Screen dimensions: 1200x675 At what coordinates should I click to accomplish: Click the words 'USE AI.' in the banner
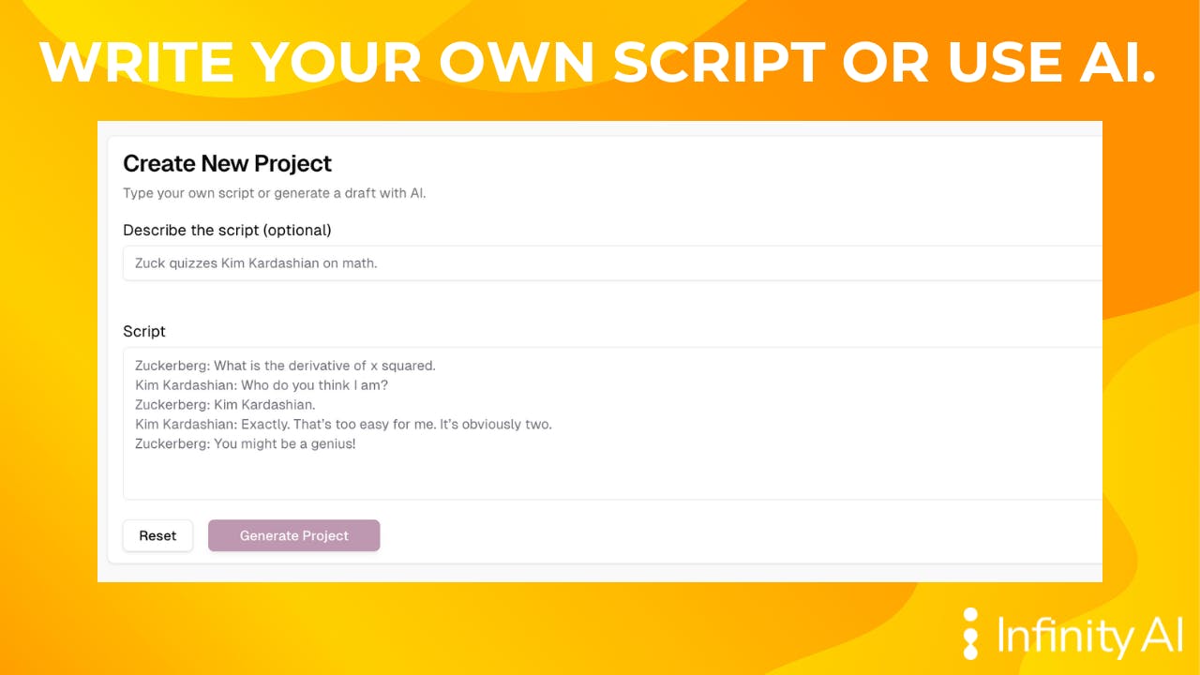click(x=1051, y=62)
